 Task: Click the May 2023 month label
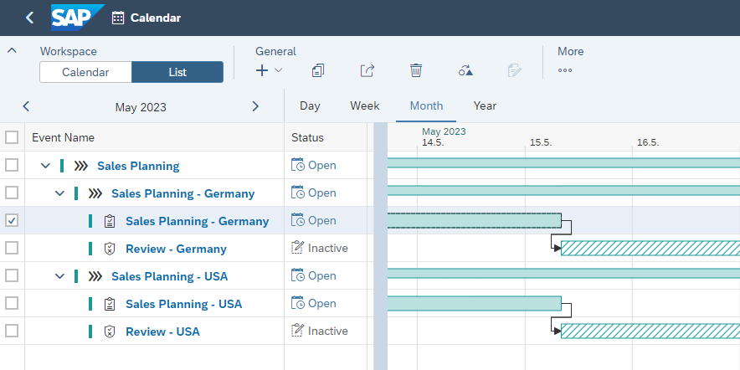tap(141, 107)
